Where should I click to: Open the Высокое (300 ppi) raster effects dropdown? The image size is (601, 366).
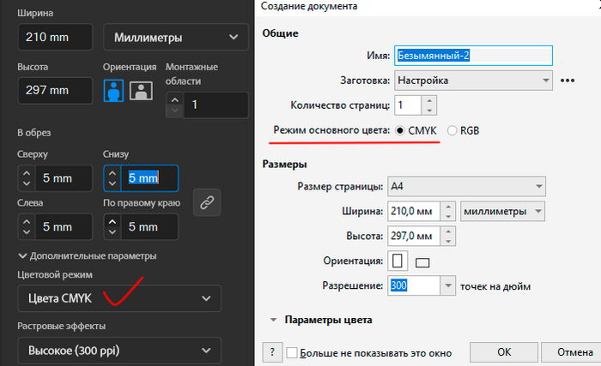(118, 350)
